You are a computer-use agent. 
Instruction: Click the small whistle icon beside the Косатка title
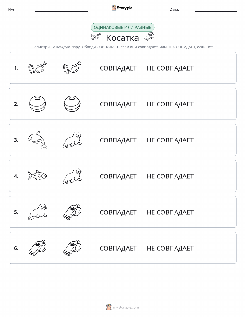[149, 37]
